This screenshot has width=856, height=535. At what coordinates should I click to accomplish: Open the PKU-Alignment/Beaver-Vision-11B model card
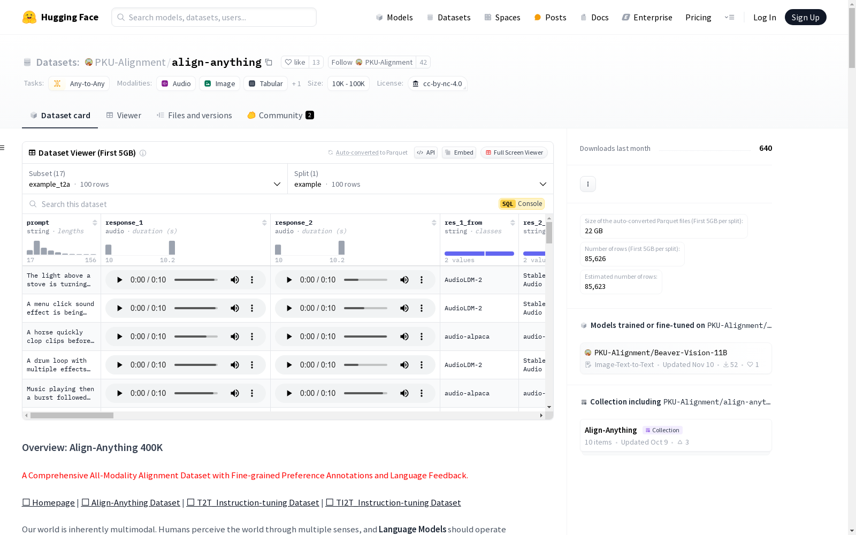[x=676, y=358]
